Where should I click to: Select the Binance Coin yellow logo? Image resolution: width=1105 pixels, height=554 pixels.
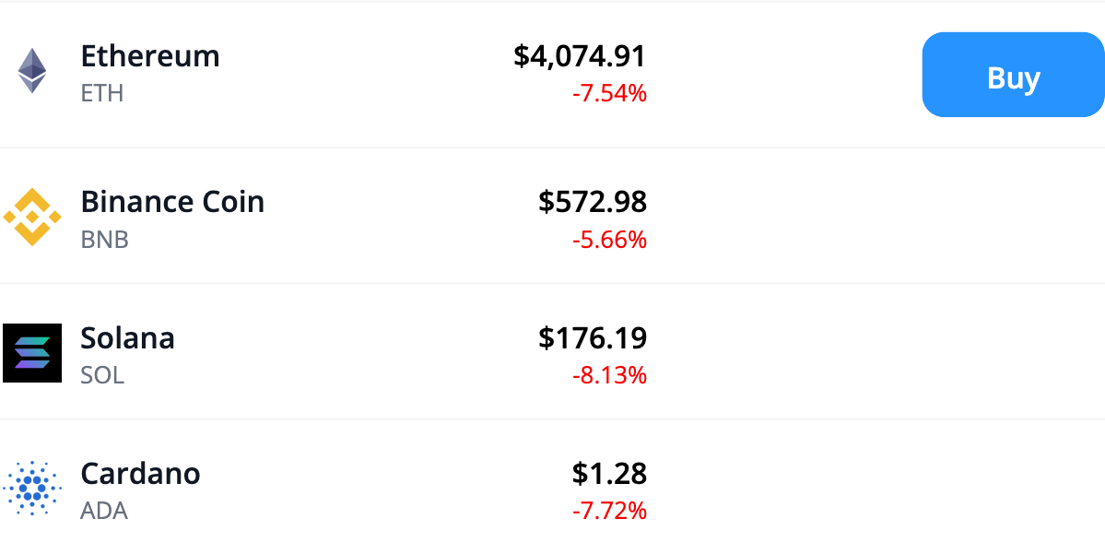32,216
